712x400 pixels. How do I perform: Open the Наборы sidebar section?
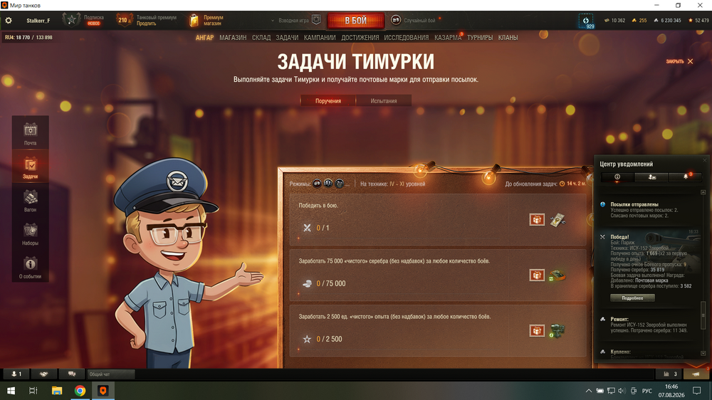(x=31, y=233)
